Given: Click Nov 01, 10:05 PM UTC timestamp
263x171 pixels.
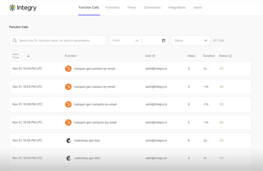Looking at the screenshot, I should coord(27,140).
